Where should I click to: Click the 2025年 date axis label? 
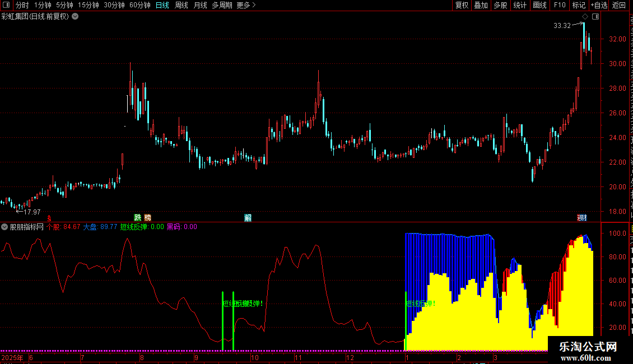(x=12, y=357)
